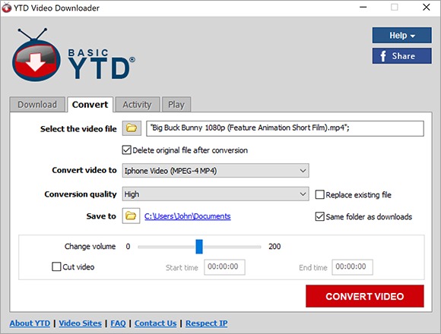Toggle Same folder as downloads checkbox
441x334 pixels.
coord(320,216)
